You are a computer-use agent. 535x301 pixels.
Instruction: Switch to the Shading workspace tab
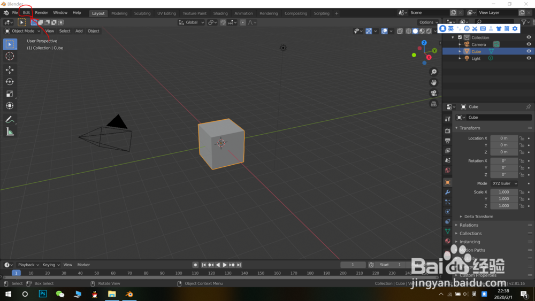pos(220,13)
